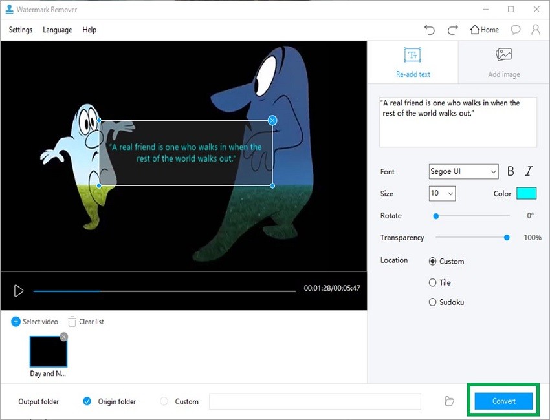Open the Size dropdown showing 10
The width and height of the screenshot is (550, 420).
coord(442,193)
